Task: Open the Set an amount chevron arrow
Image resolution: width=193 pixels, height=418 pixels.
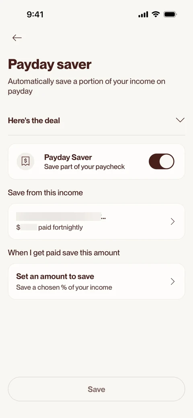Action: (x=173, y=281)
